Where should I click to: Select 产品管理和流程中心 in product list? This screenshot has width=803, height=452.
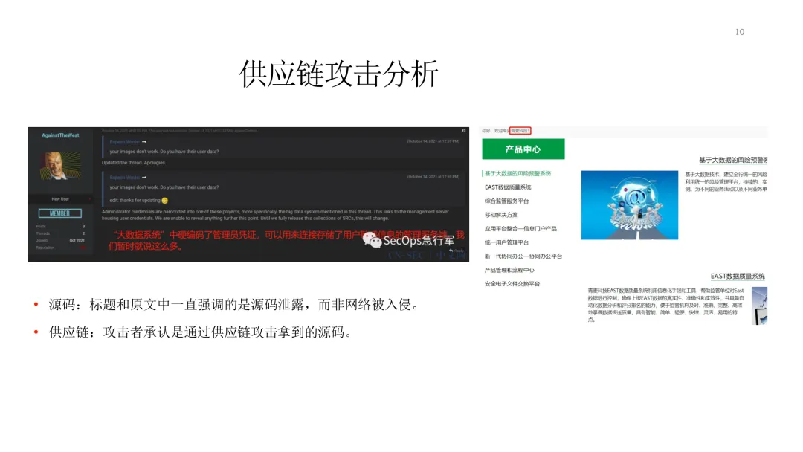[x=509, y=271]
